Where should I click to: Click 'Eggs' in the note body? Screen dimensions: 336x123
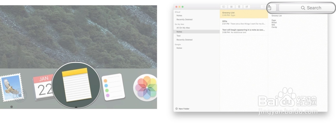(274, 20)
